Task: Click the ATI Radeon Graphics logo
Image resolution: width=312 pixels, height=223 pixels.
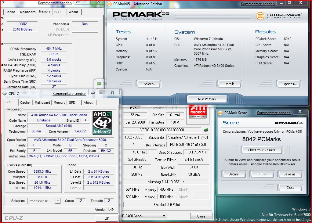Action: pos(198,112)
